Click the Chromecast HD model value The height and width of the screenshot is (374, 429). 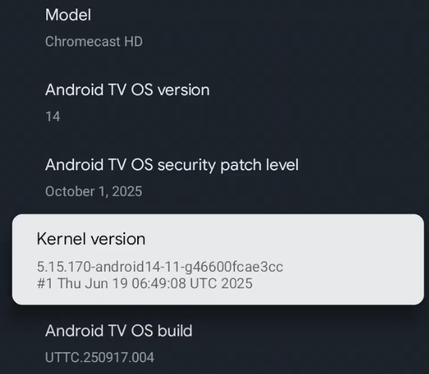coord(94,42)
